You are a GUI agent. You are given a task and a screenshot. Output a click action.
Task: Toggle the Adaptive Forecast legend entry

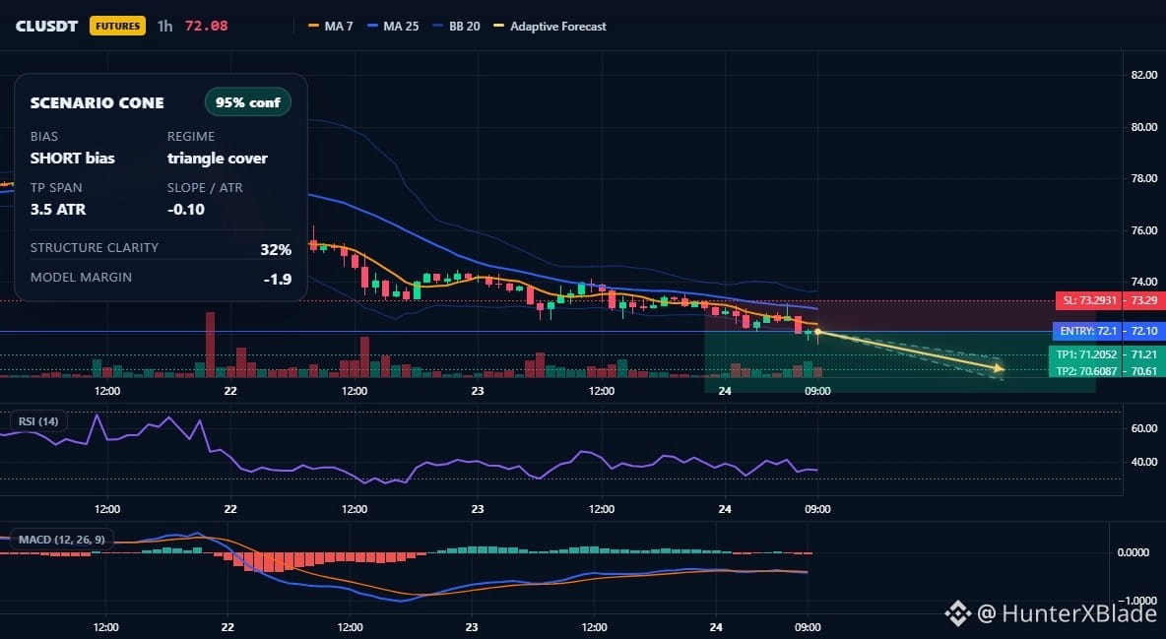[x=551, y=26]
